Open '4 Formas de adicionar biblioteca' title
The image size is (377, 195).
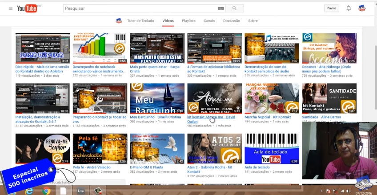click(x=213, y=69)
